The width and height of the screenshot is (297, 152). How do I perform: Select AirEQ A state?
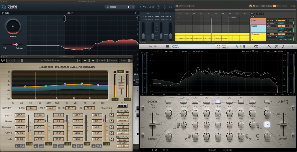point(237,47)
